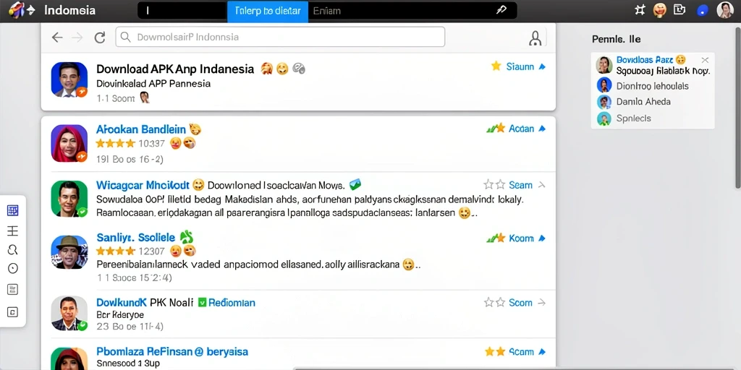Click 'Scam' in the Pbomlaza row
Viewport: 741px width, 370px height.
[521, 352]
